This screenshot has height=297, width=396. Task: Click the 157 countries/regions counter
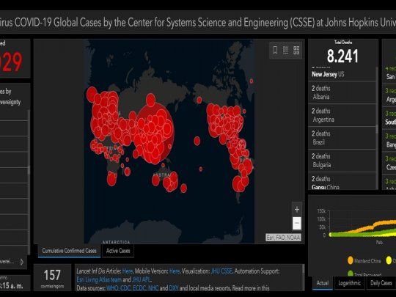point(52,278)
